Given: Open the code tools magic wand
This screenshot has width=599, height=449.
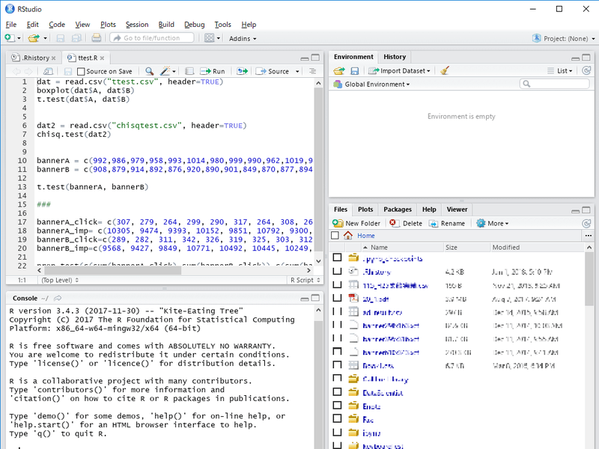Looking at the screenshot, I should tap(166, 71).
